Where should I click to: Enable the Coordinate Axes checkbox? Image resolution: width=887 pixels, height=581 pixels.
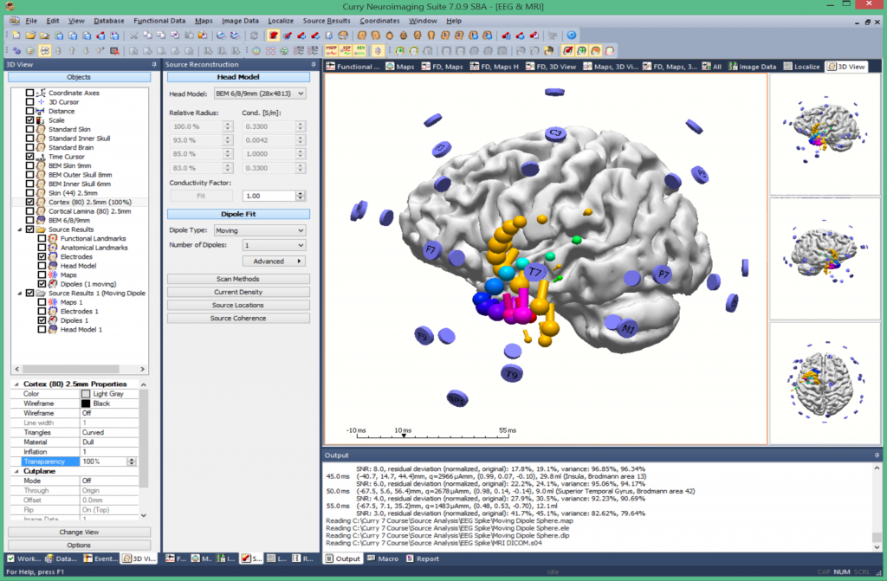point(30,93)
